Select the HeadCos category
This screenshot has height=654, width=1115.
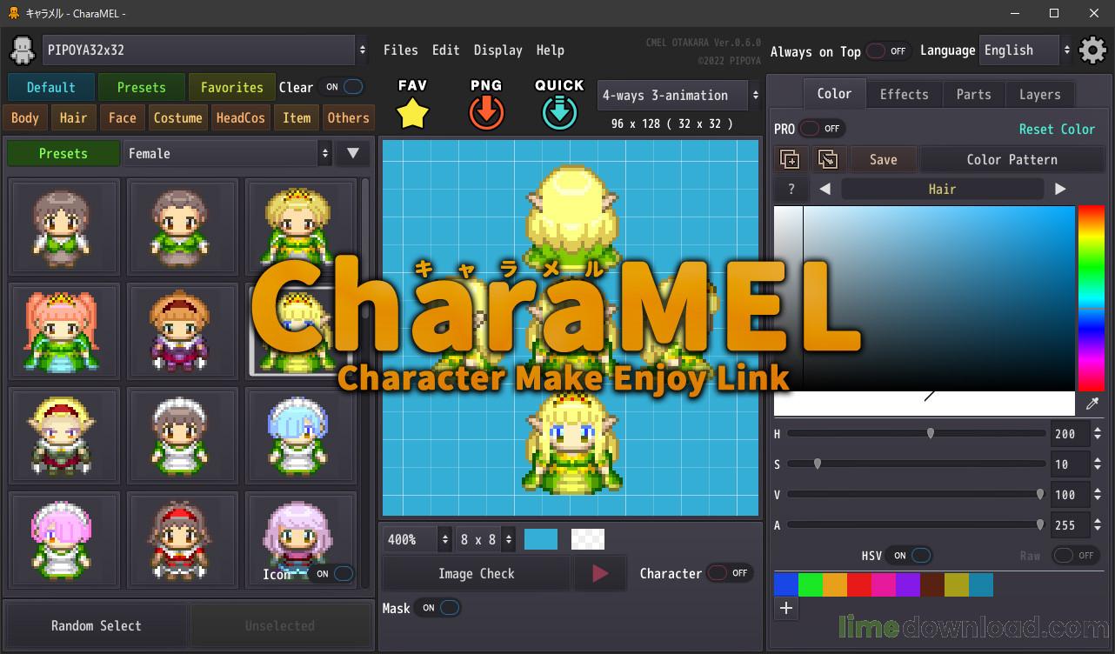(240, 117)
